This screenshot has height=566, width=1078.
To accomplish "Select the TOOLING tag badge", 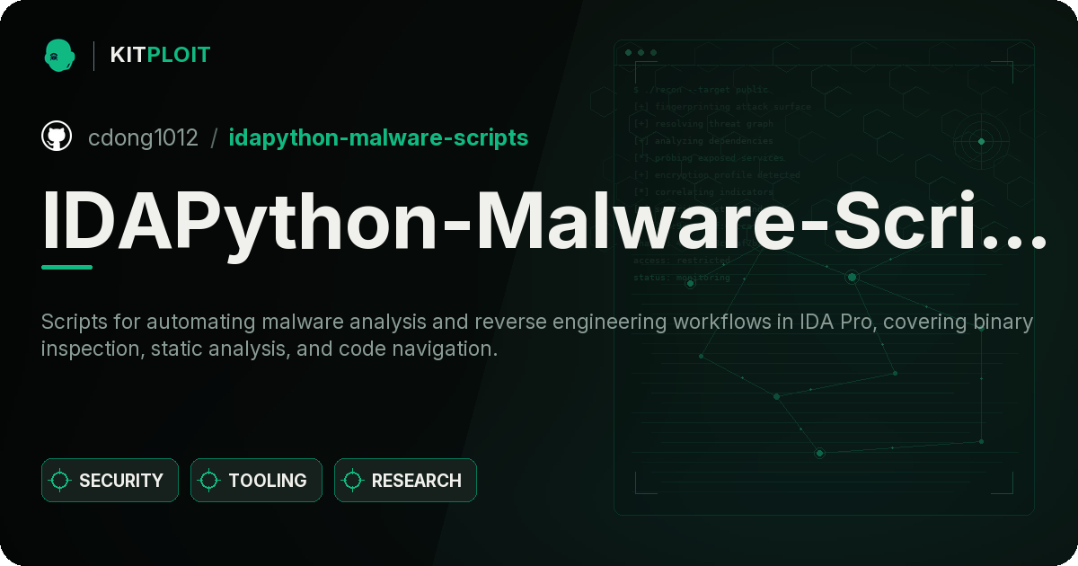I will click(x=256, y=481).
